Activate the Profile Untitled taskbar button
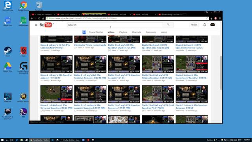Image resolution: width=252 pixels, height=142 pixels. (x=70, y=140)
